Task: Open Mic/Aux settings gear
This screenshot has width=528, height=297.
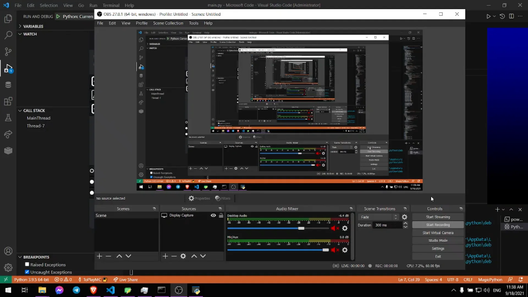Action: click(x=345, y=250)
